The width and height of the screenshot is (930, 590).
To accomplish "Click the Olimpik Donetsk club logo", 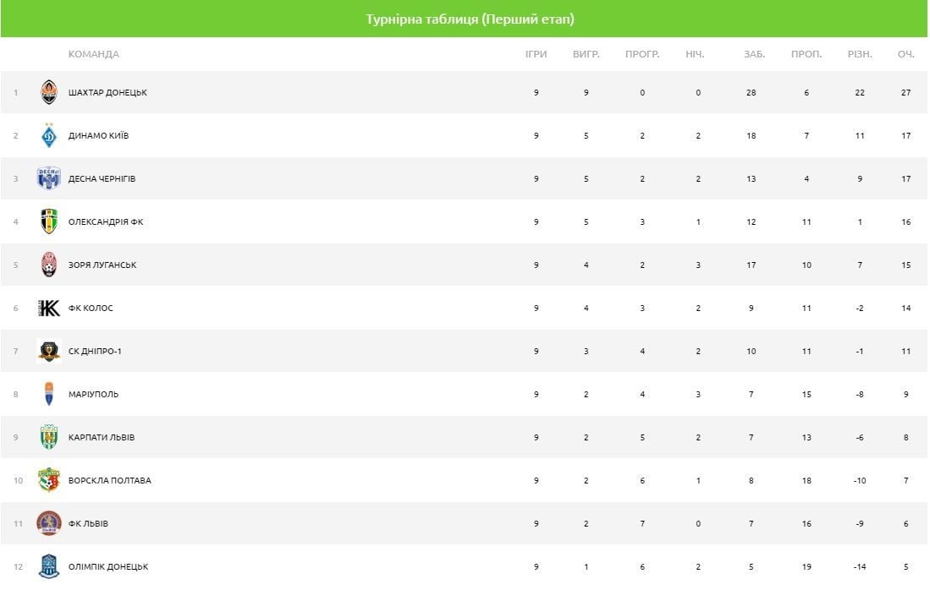I will tap(49, 565).
